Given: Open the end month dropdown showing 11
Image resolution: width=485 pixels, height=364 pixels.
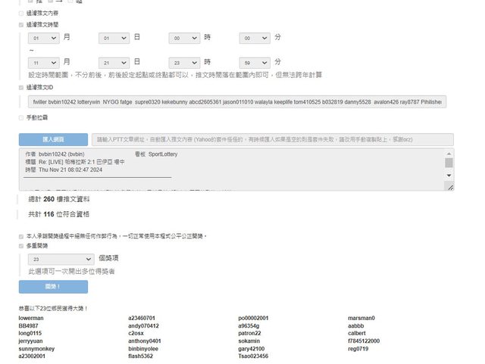Looking at the screenshot, I should pos(42,62).
